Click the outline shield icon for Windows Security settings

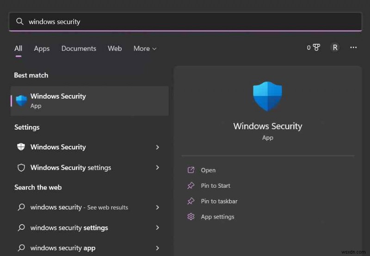pyautogui.click(x=21, y=167)
